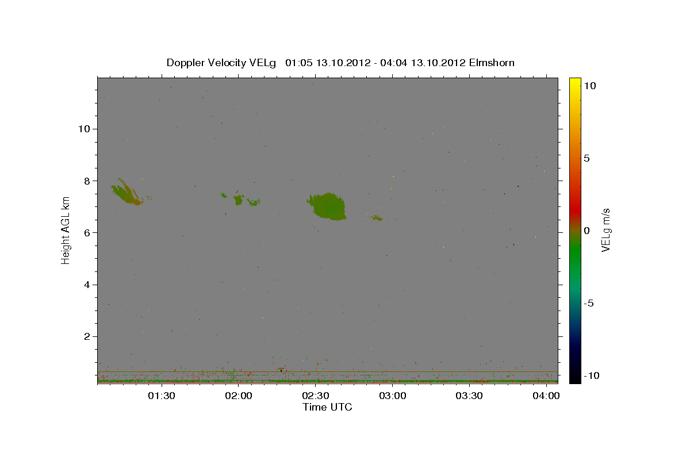Image resolution: width=690 pixels, height=460 pixels.
Task: Click the 02:00 time tick label
Action: tap(238, 396)
